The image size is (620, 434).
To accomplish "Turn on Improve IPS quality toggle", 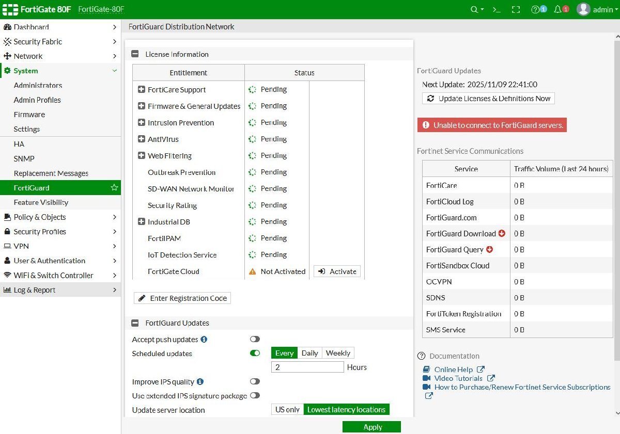I will [255, 381].
